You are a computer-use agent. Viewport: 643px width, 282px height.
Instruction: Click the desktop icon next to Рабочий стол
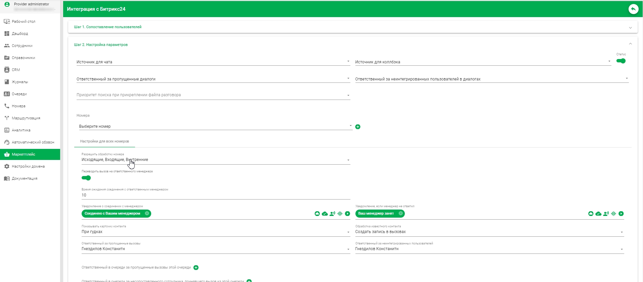coord(7,21)
